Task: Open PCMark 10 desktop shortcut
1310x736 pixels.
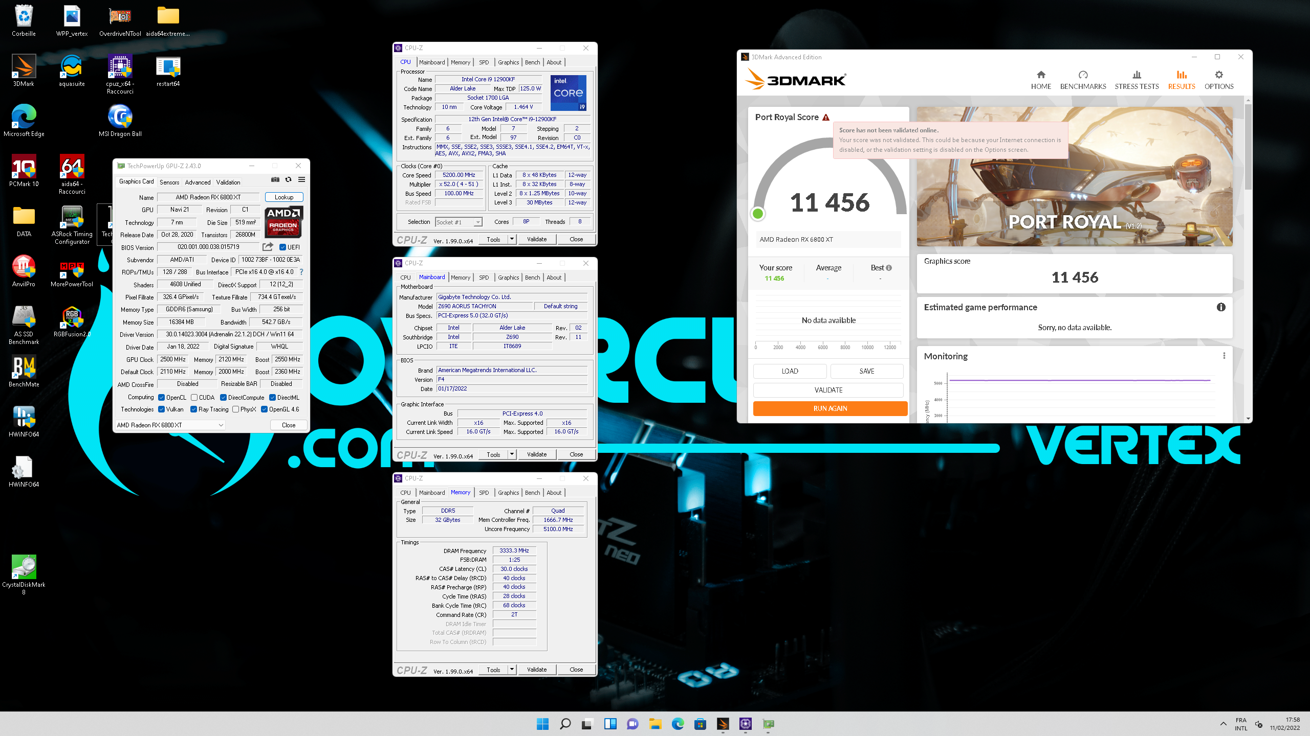Action: coord(24,171)
